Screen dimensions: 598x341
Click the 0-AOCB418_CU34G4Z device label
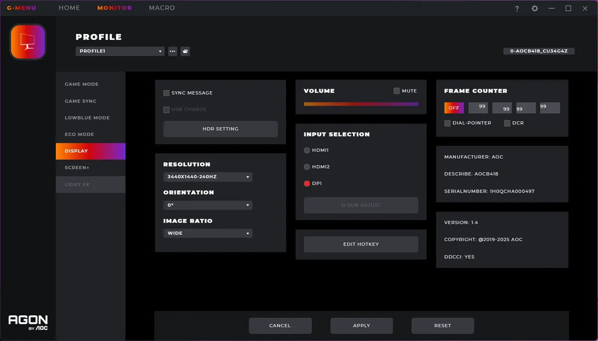539,51
